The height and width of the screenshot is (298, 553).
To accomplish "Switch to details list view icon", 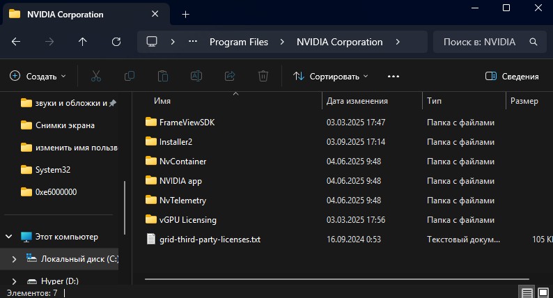I will click(527, 292).
